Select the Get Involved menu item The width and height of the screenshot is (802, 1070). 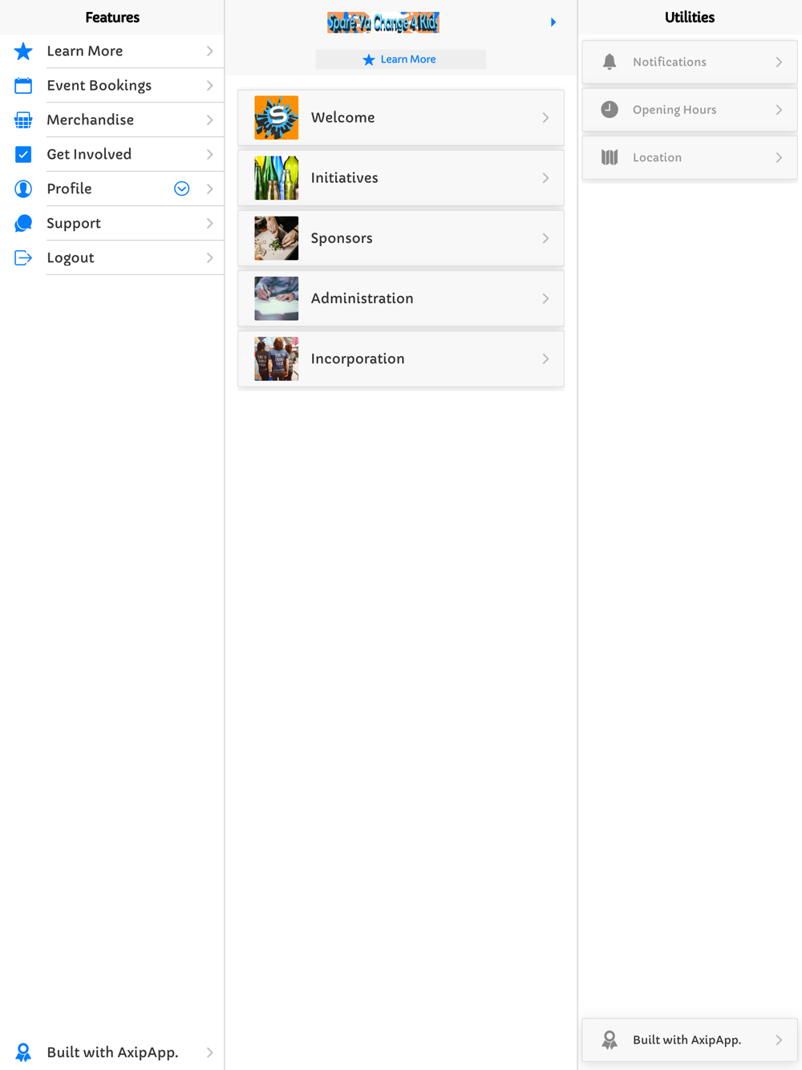click(x=112, y=155)
